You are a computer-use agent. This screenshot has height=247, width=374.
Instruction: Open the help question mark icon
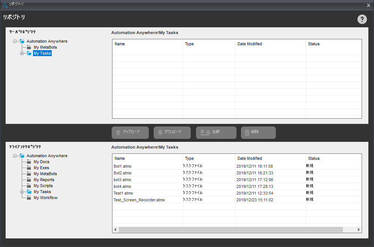[x=362, y=19]
